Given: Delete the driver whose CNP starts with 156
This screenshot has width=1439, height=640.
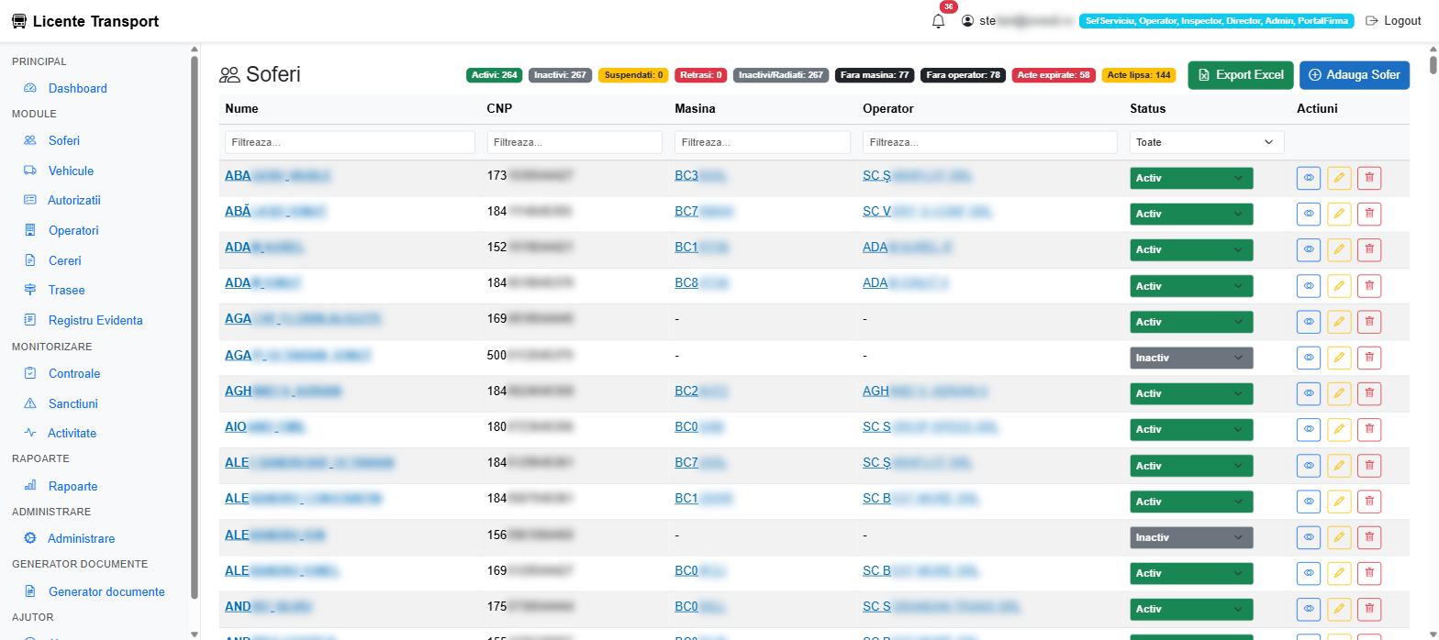Looking at the screenshot, I should (1369, 537).
